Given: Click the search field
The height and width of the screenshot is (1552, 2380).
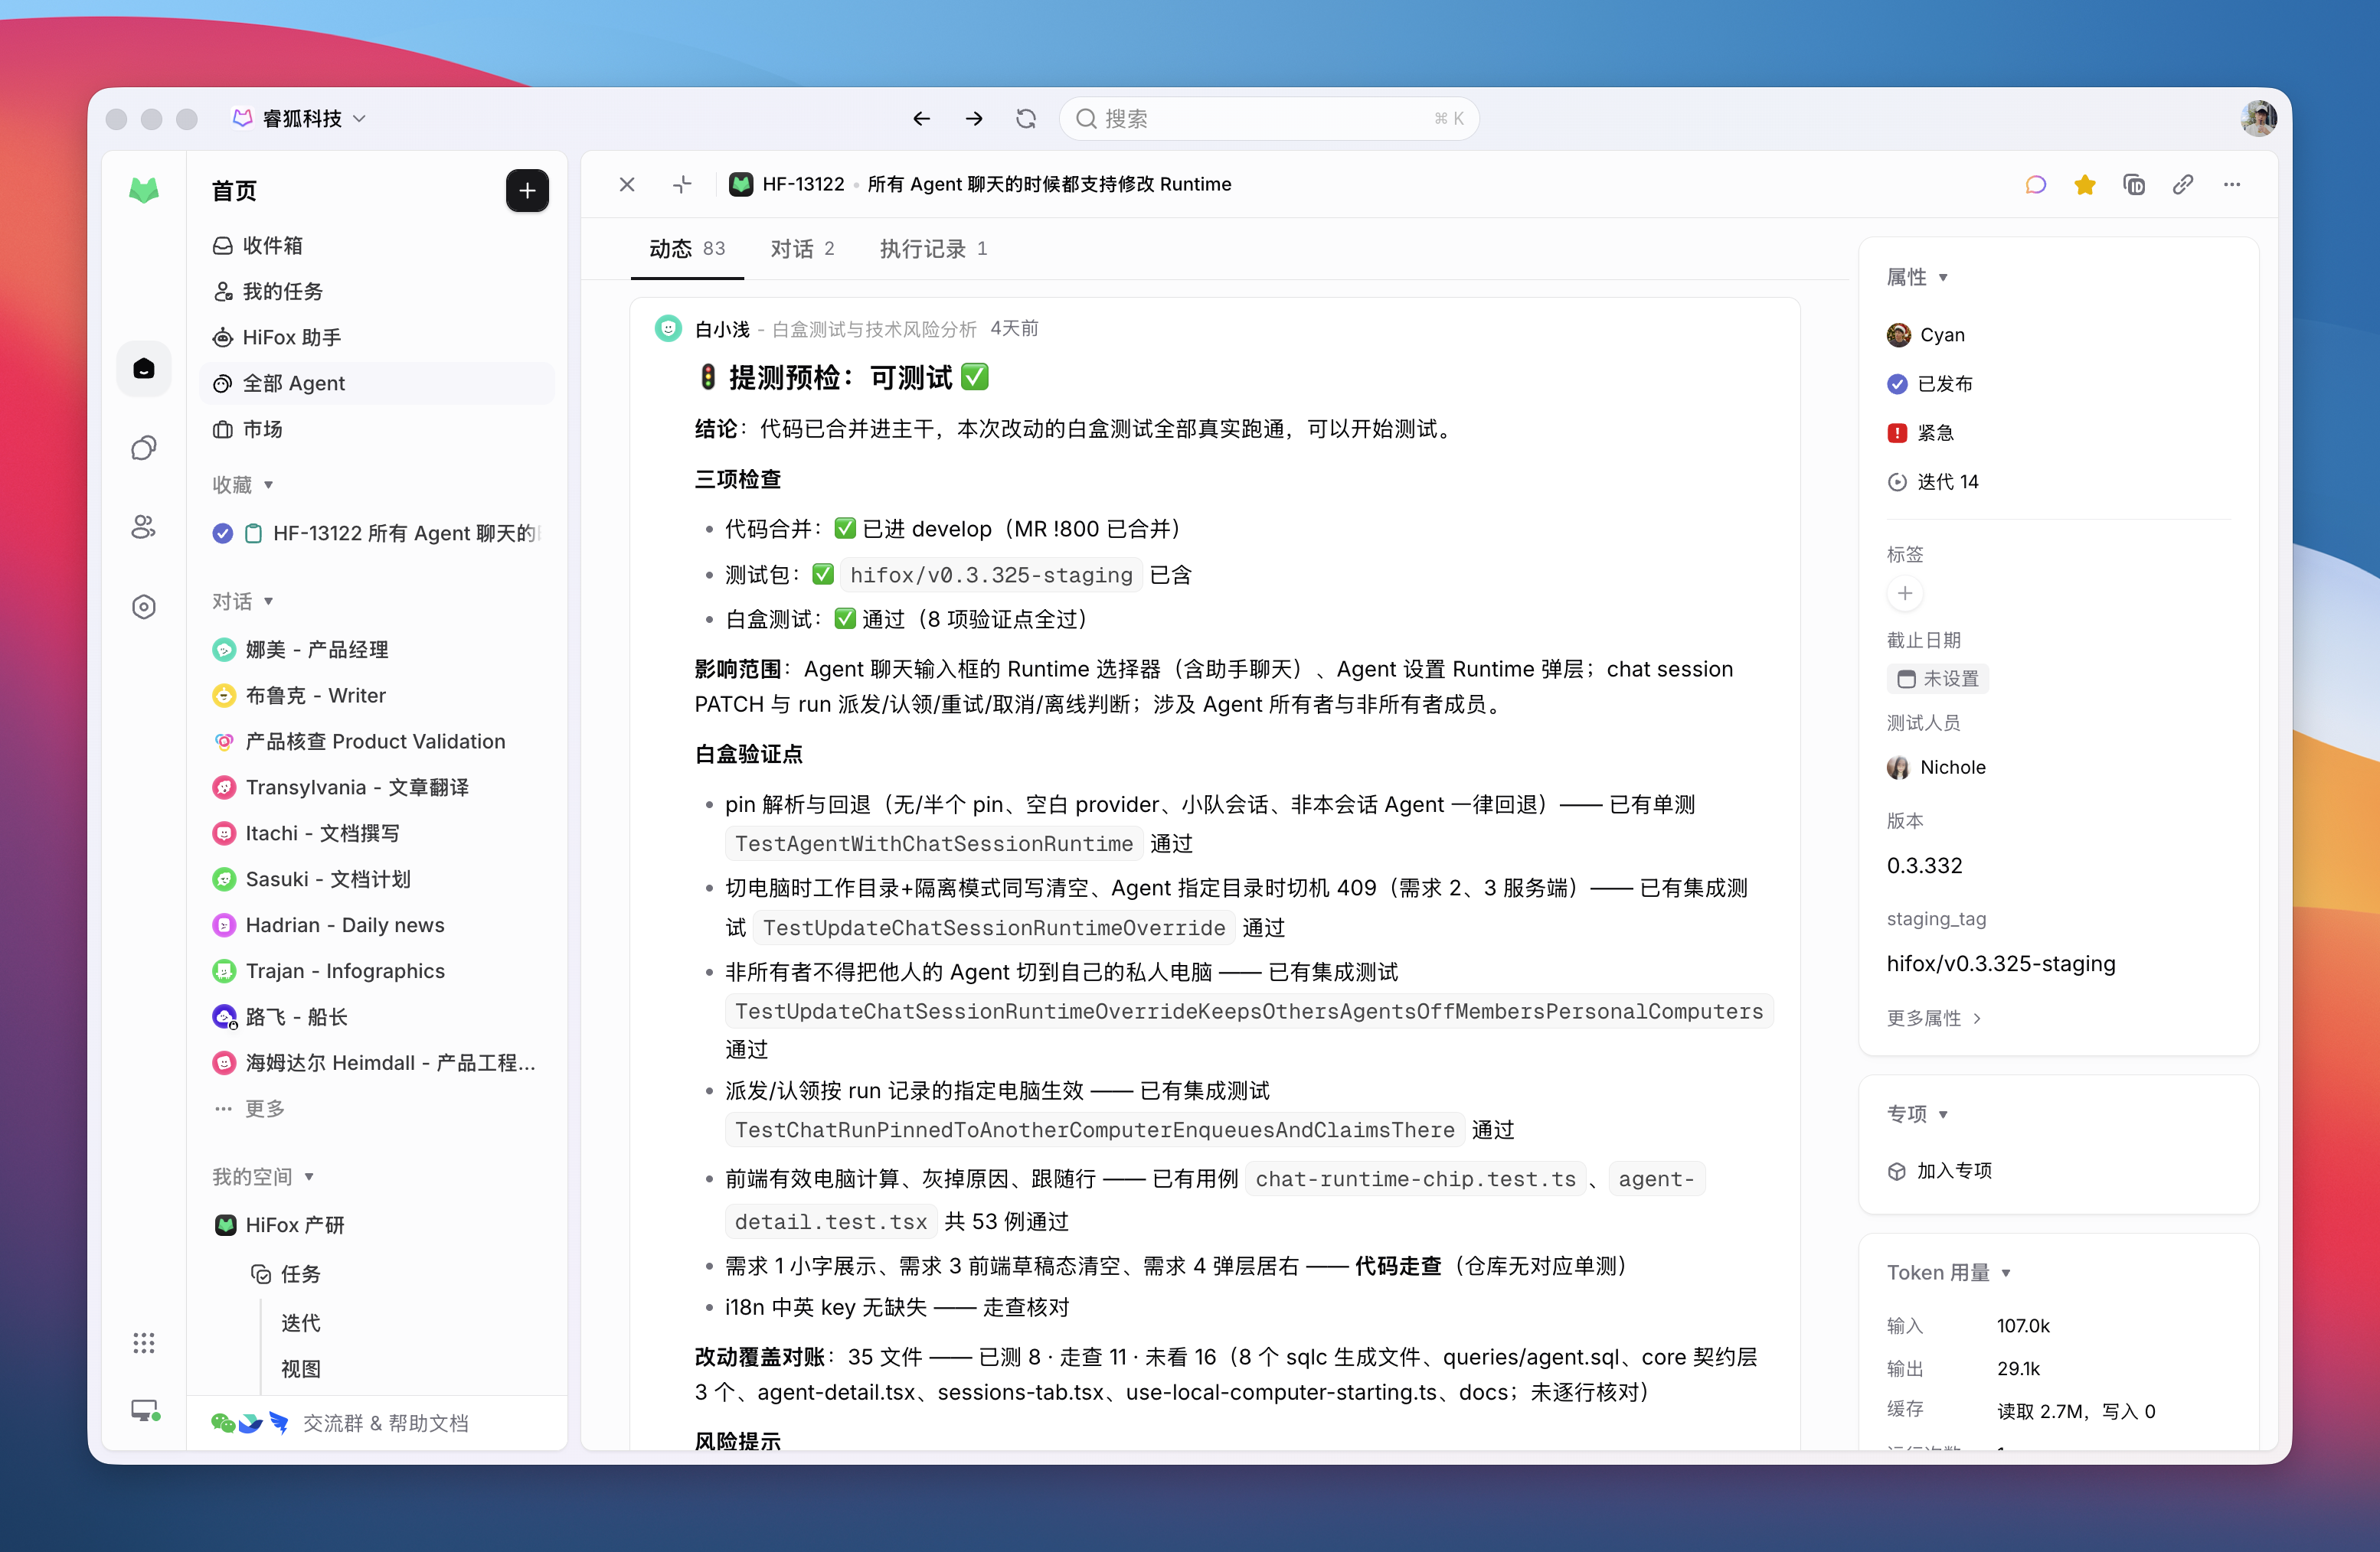Looking at the screenshot, I should [1268, 119].
